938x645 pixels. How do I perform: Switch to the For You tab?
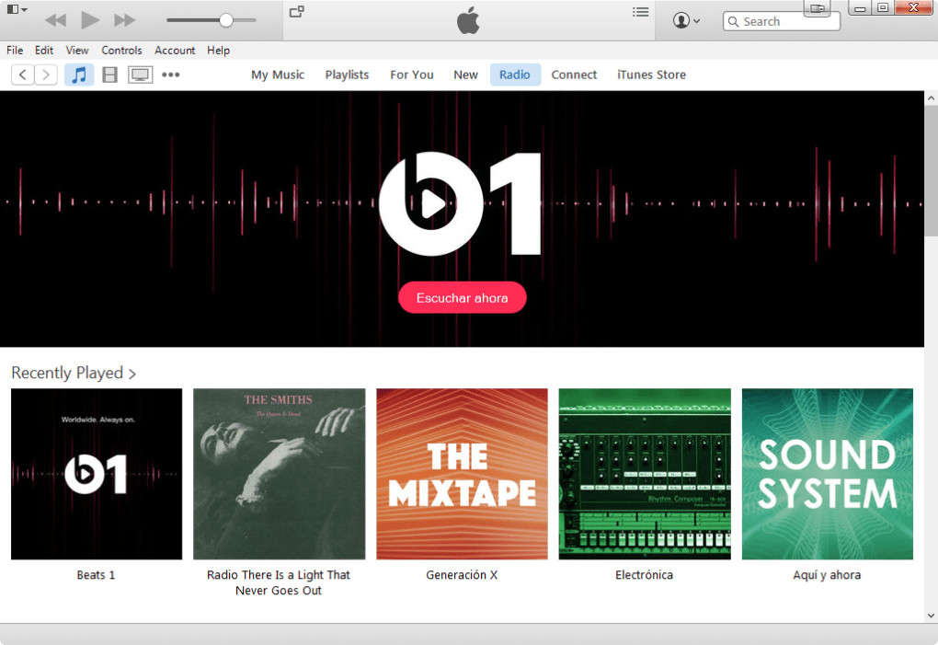point(412,75)
